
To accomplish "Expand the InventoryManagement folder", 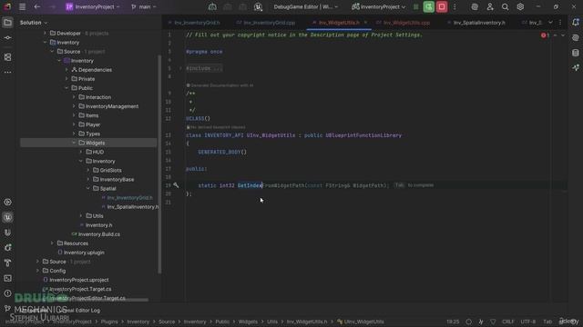I will click(x=74, y=106).
